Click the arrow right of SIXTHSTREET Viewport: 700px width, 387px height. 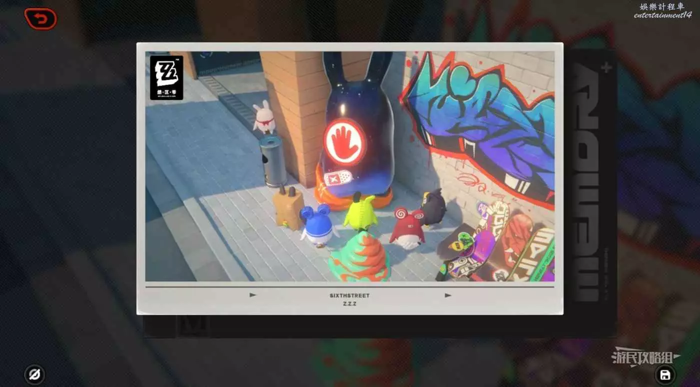click(x=448, y=295)
